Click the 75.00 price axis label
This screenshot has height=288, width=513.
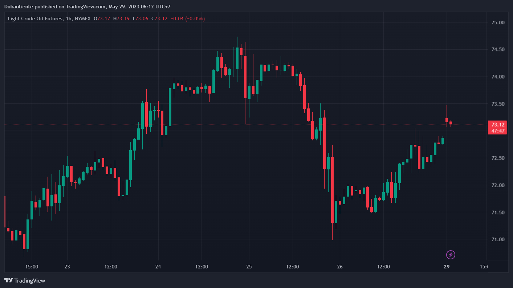pos(498,22)
